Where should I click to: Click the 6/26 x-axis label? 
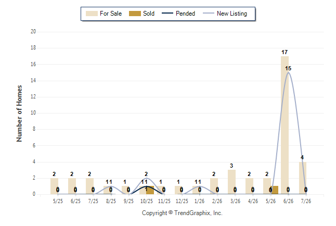pos(288,201)
